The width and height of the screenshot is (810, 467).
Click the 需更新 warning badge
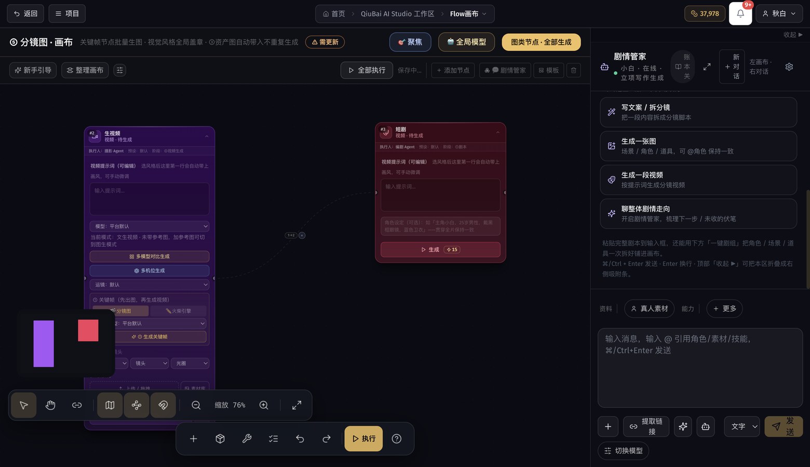[325, 42]
